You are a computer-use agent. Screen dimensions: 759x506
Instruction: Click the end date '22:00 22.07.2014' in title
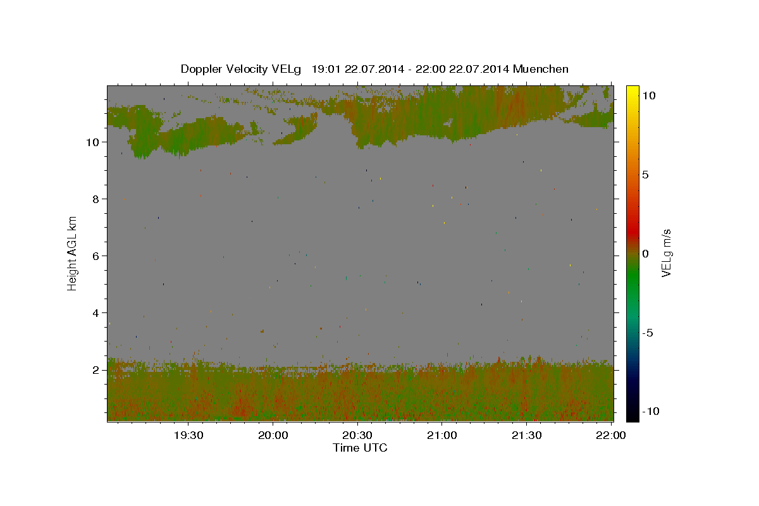tap(464, 69)
